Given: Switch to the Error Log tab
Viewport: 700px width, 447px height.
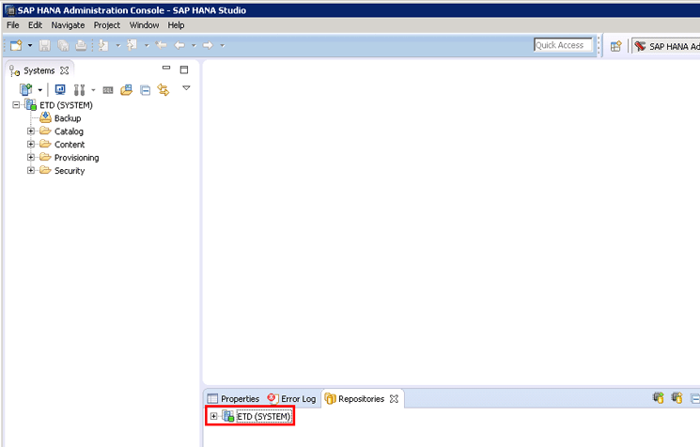Looking at the screenshot, I should (292, 399).
